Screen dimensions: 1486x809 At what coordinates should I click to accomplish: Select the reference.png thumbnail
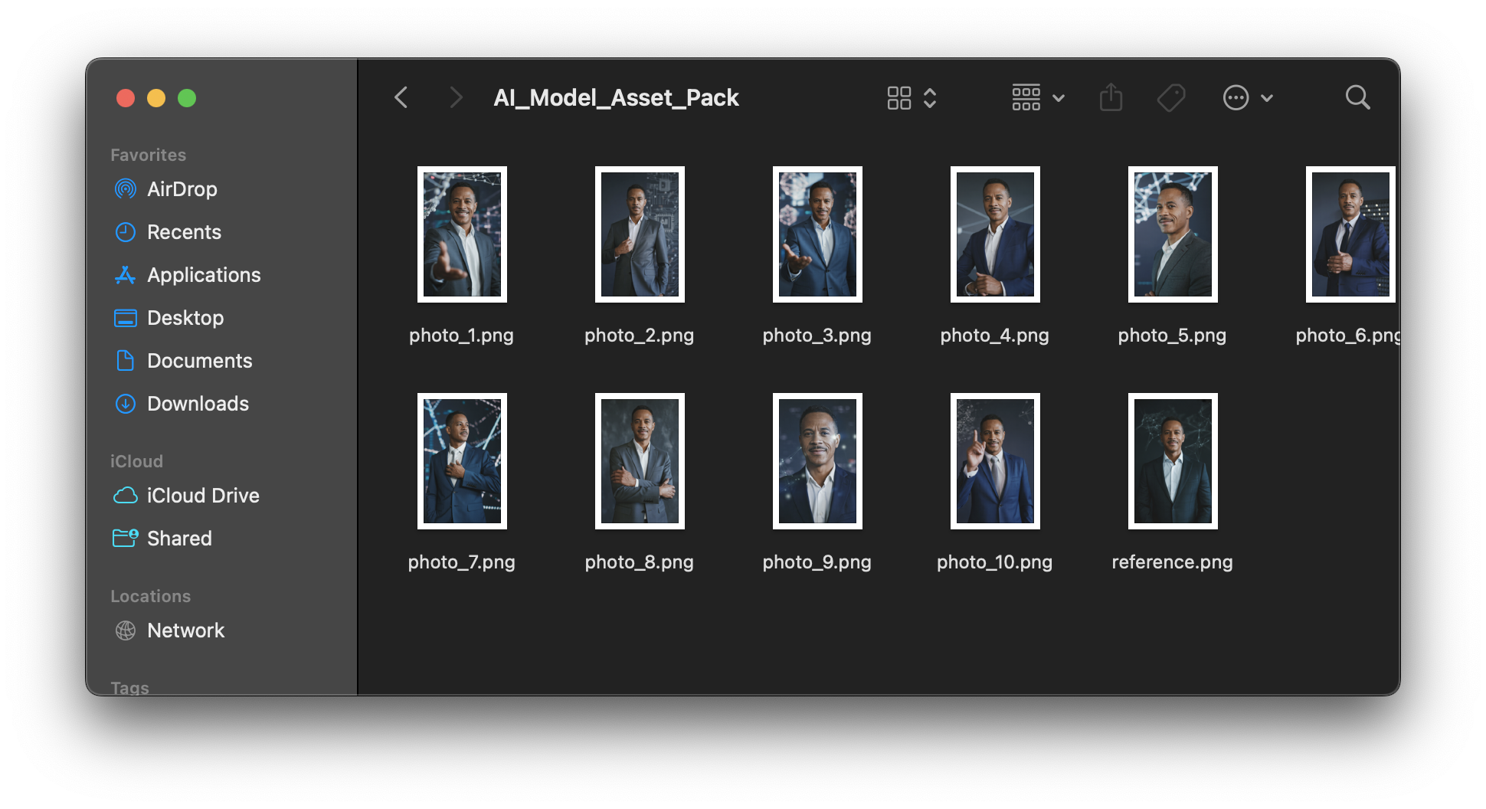[x=1172, y=461]
